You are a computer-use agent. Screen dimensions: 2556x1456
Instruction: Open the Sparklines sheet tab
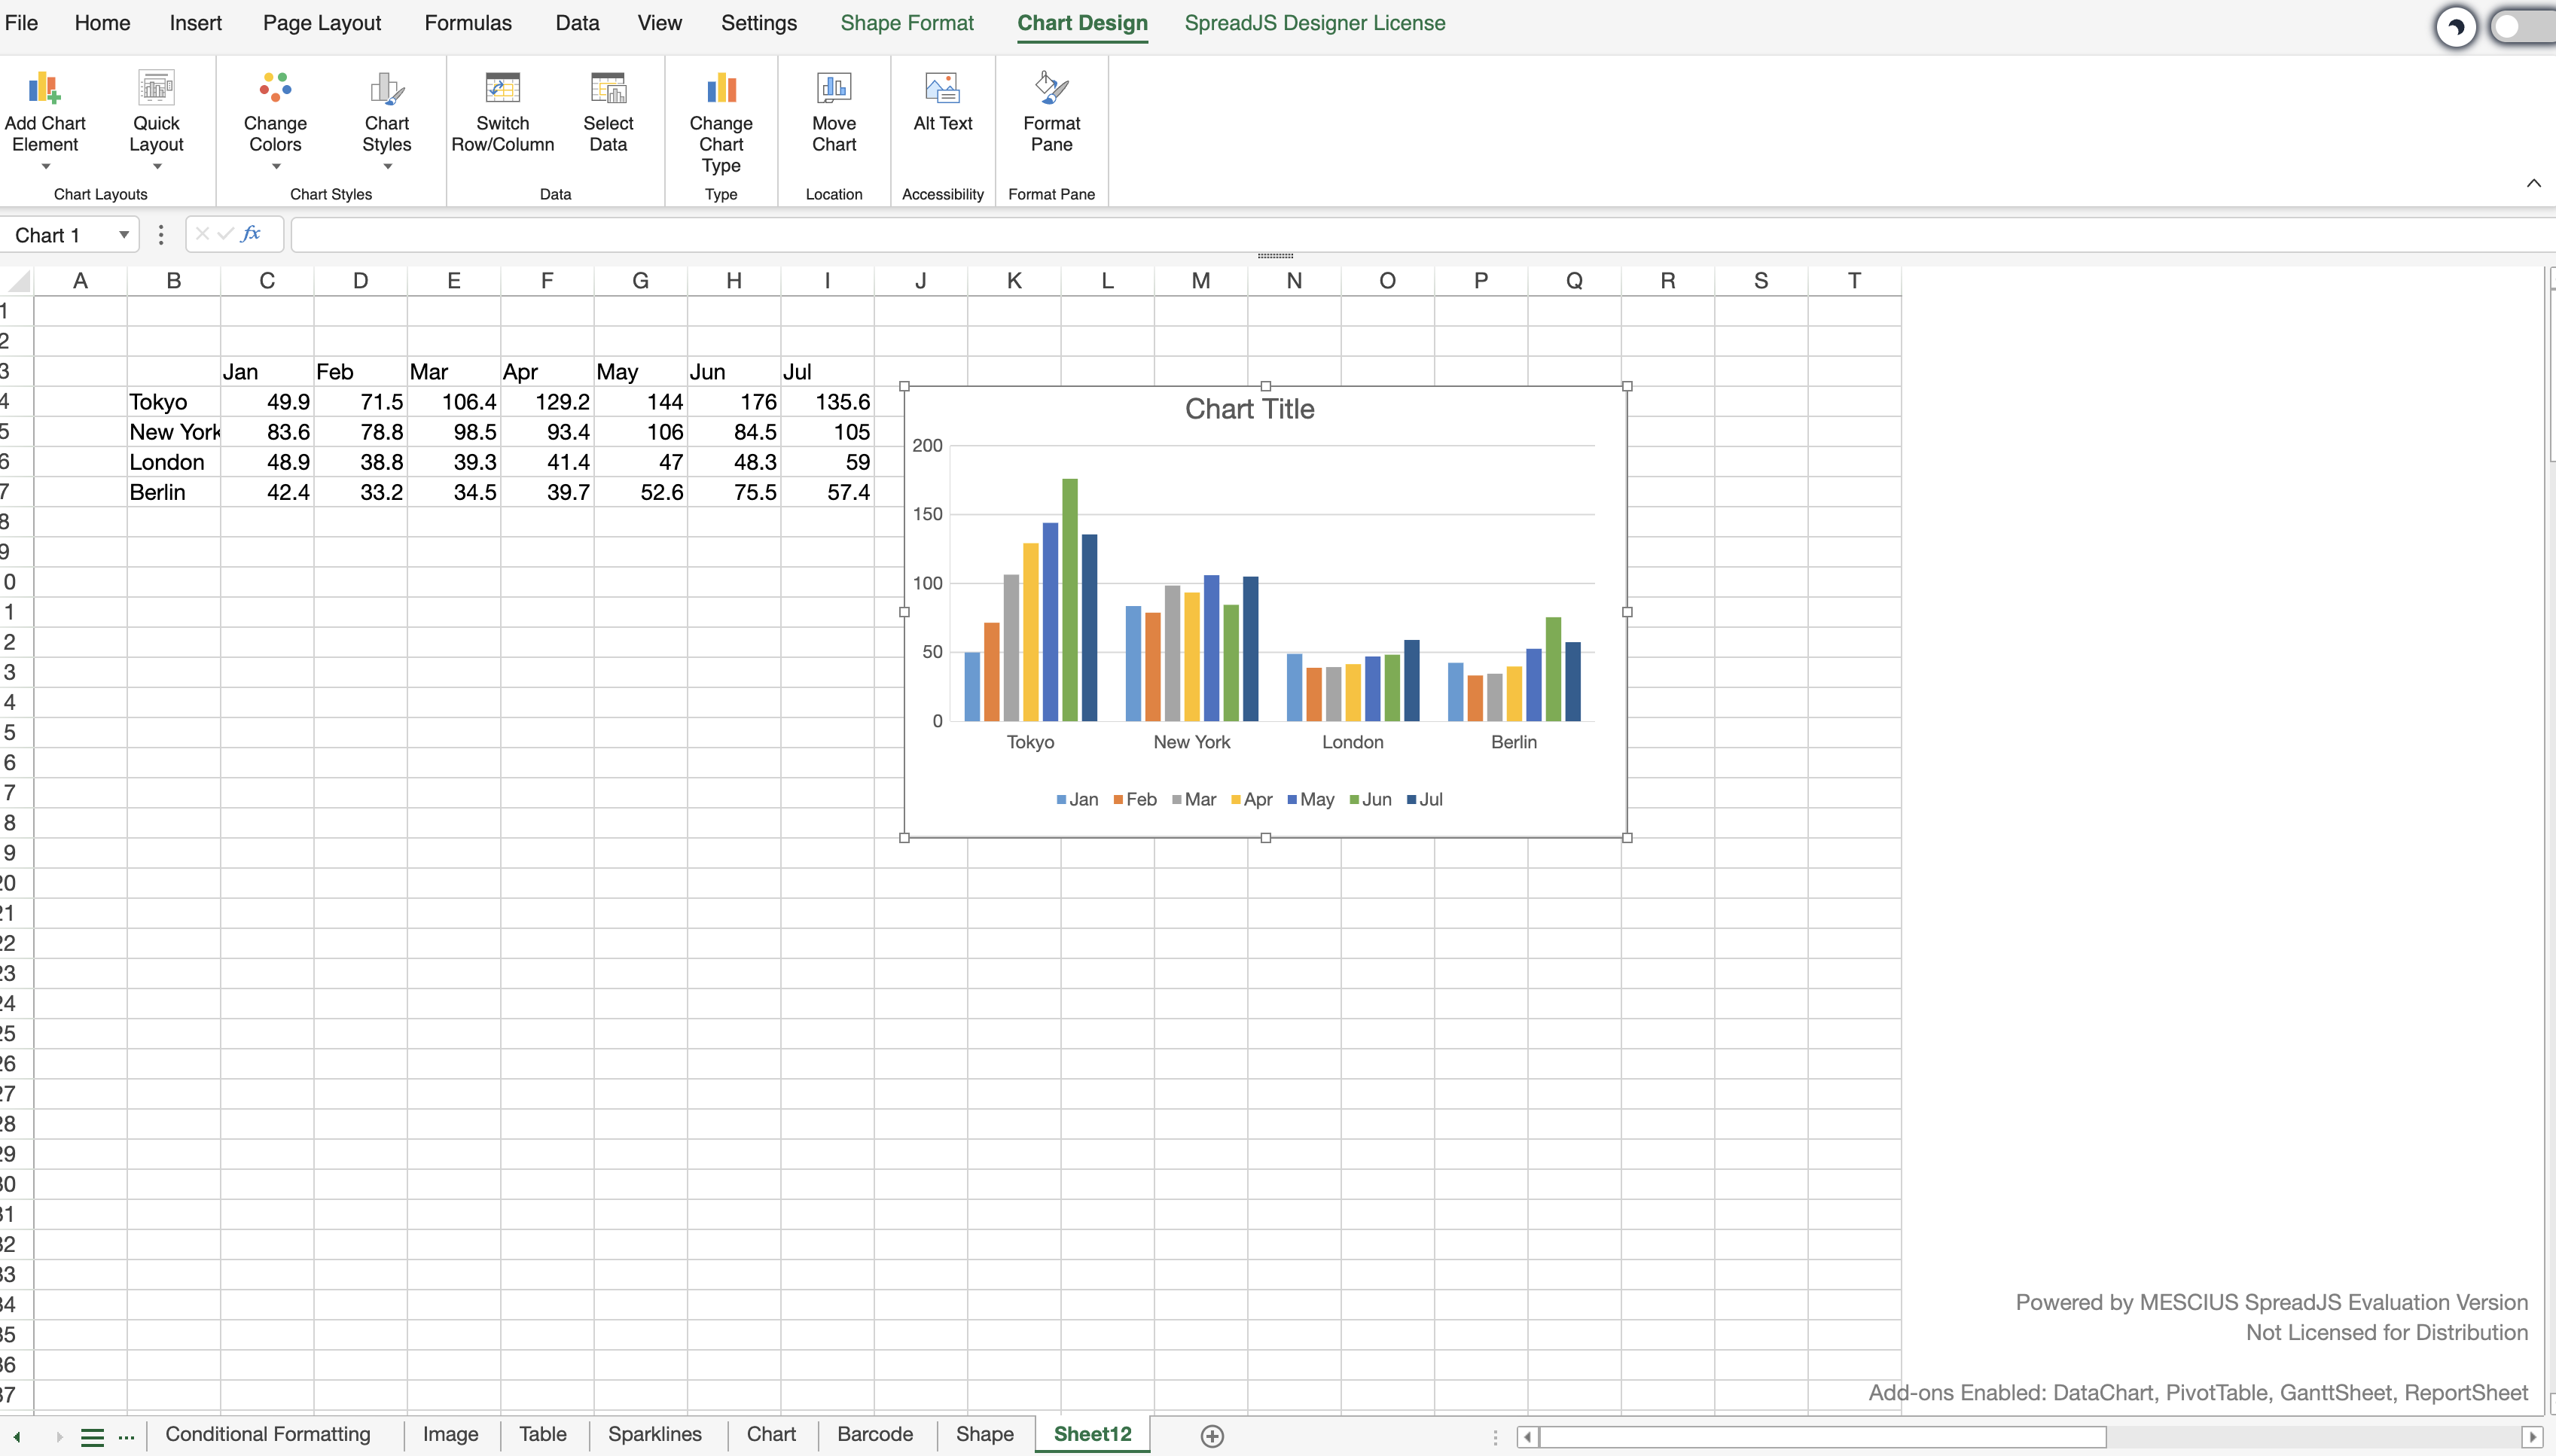point(654,1434)
